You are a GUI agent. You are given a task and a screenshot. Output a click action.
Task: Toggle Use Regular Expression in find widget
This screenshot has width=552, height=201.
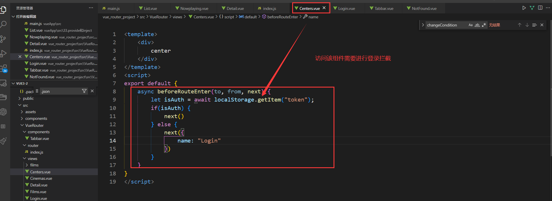click(x=484, y=25)
